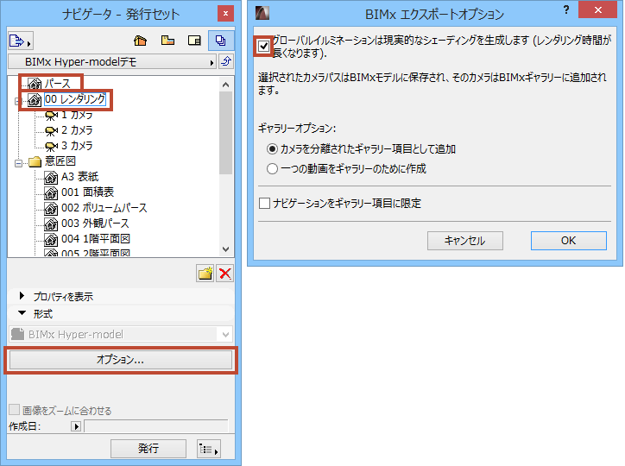
Task: Click the A3 表紙 layout icon
Action: pos(51,177)
